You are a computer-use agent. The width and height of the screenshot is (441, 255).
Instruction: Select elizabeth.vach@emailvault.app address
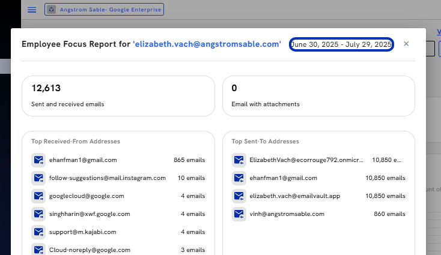[295, 196]
